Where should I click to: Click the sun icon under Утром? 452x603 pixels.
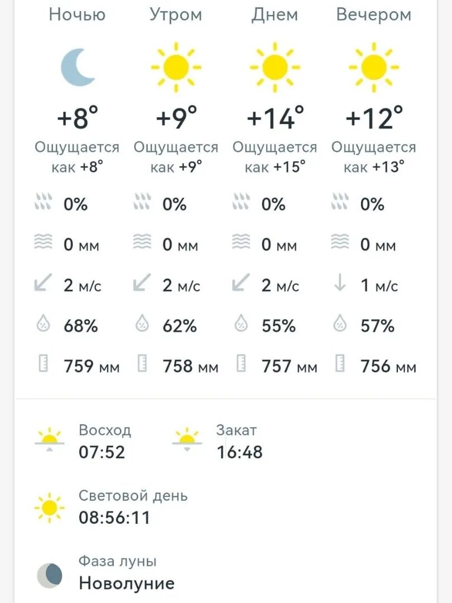[176, 68]
